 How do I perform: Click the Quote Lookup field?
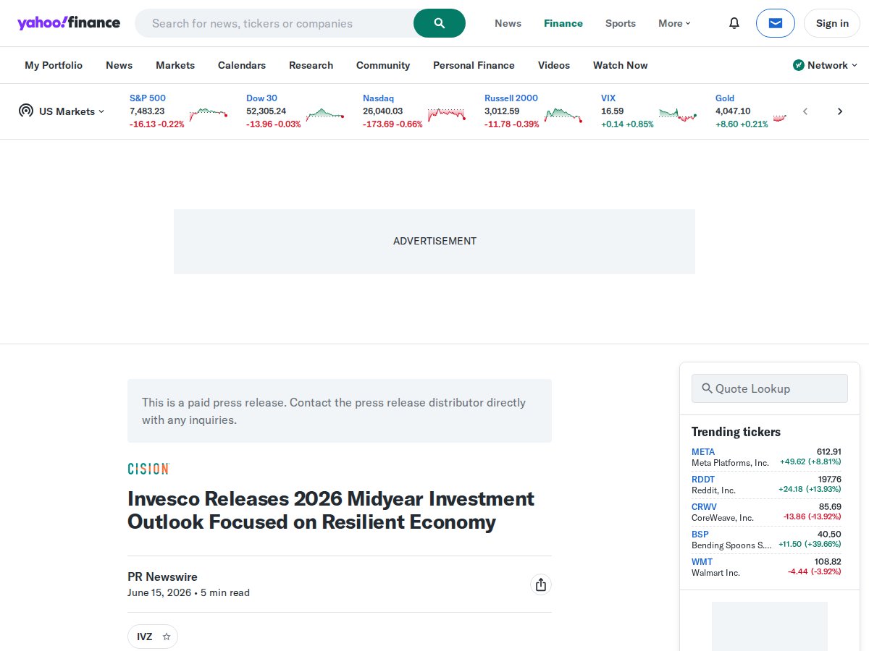click(x=770, y=388)
